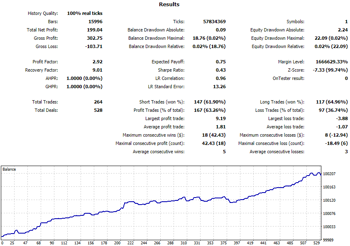
Task: Select the Balance Drawdown Absolute value 0.09
Action: pos(221,30)
